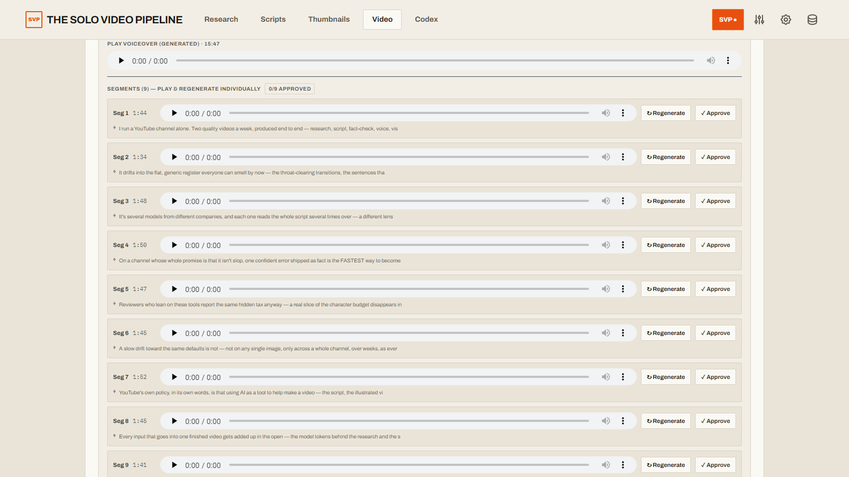Open the Seg 2 player's three-dot menu

tap(623, 157)
